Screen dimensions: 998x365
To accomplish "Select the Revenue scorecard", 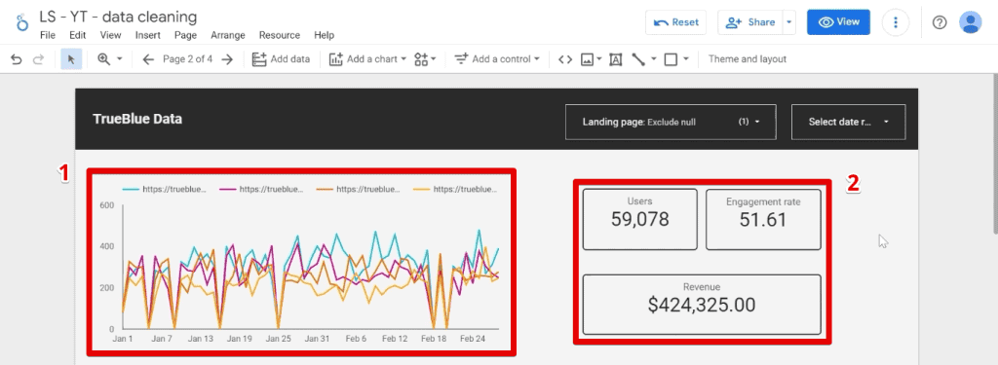I will 702,305.
